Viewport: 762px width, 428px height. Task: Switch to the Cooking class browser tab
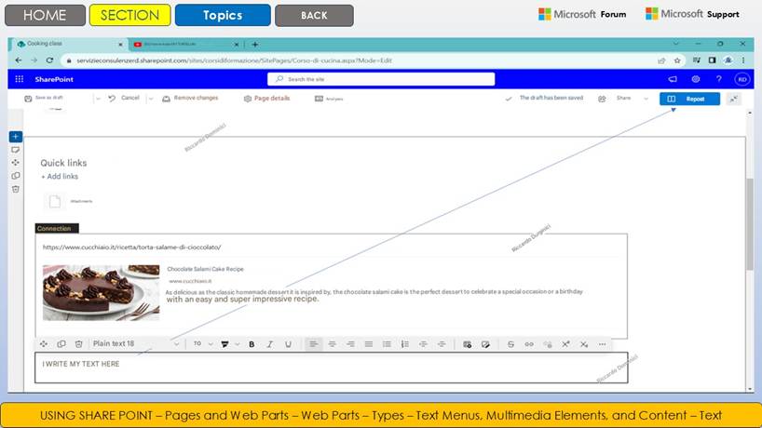coord(70,44)
